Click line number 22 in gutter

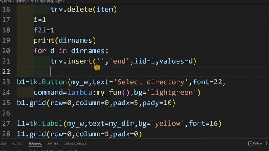[6, 72]
